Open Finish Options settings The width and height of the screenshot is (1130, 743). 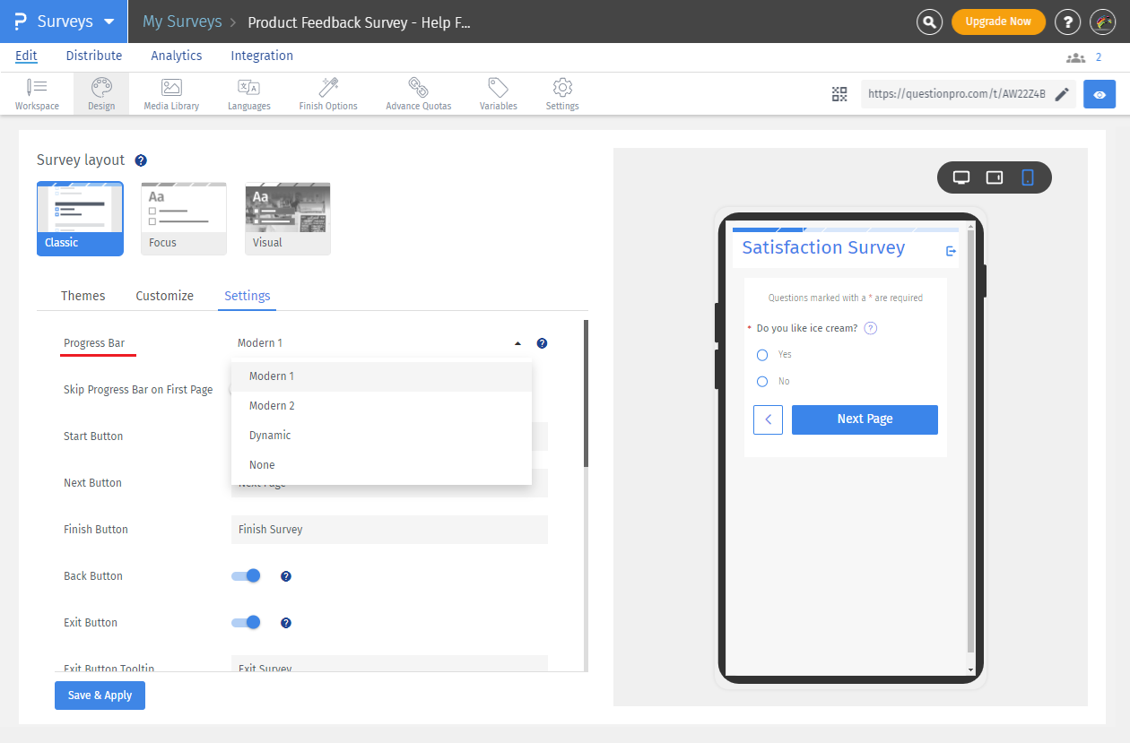327,92
